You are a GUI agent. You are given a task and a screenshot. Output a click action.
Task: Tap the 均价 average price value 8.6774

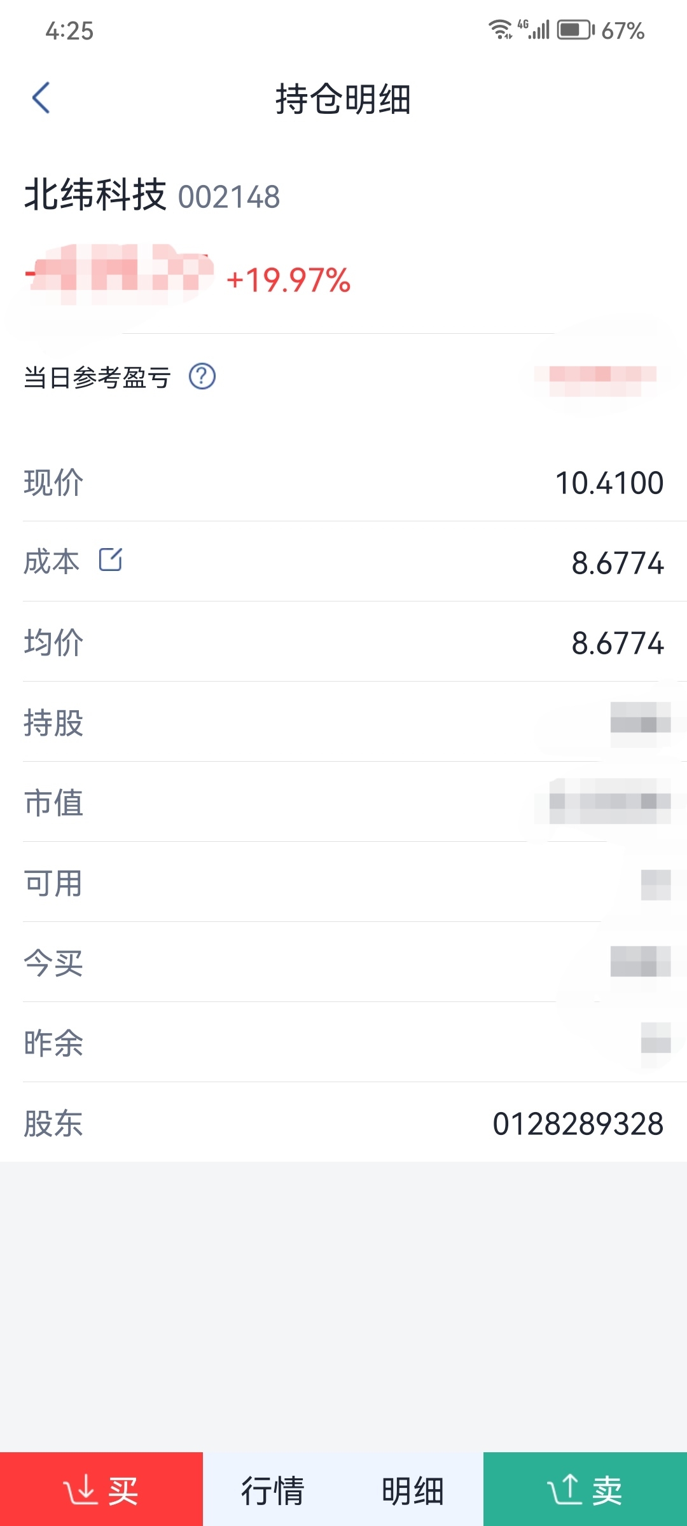click(618, 643)
